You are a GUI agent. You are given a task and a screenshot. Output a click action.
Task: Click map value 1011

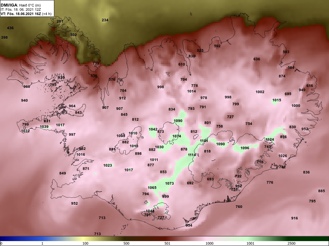(x=154, y=160)
